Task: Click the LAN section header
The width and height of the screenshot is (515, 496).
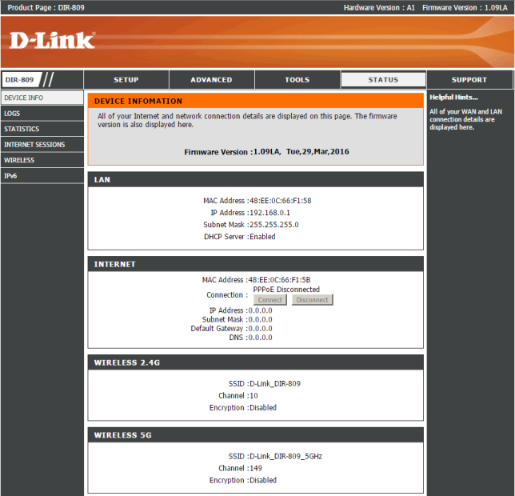Action: pyautogui.click(x=256, y=180)
